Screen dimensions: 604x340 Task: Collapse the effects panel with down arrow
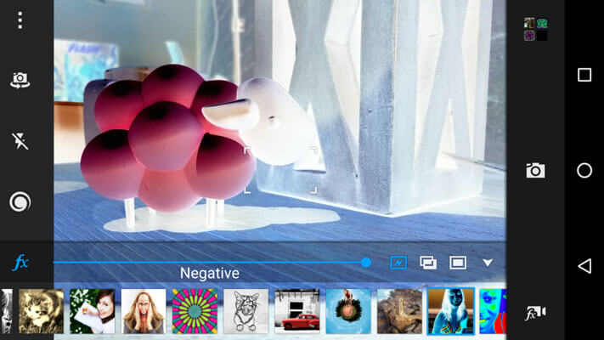pos(488,263)
